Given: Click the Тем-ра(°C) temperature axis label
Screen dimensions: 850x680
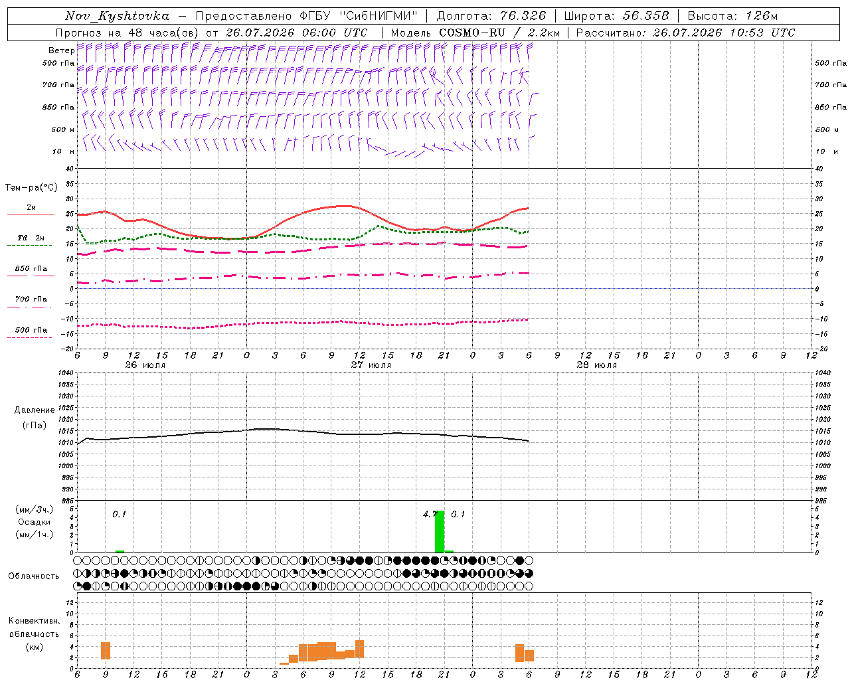Looking at the screenshot, I should (x=31, y=188).
